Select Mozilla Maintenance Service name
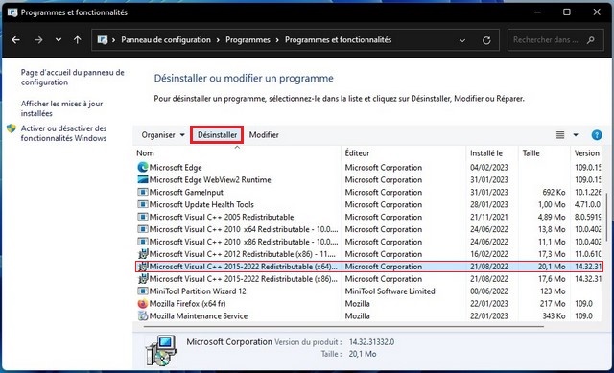 click(x=199, y=315)
